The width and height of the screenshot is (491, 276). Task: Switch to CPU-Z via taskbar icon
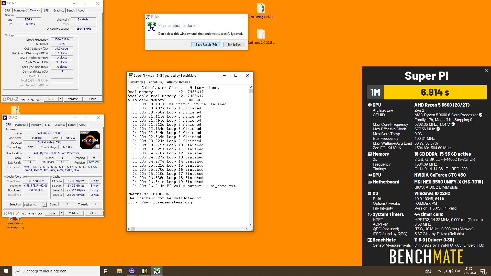tap(132, 271)
